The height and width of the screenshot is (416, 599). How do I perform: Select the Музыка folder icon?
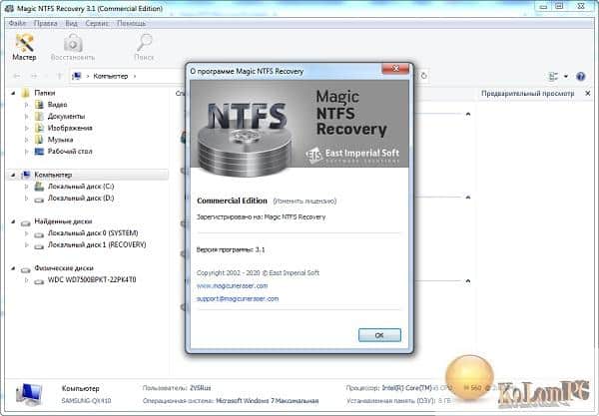pos(39,140)
